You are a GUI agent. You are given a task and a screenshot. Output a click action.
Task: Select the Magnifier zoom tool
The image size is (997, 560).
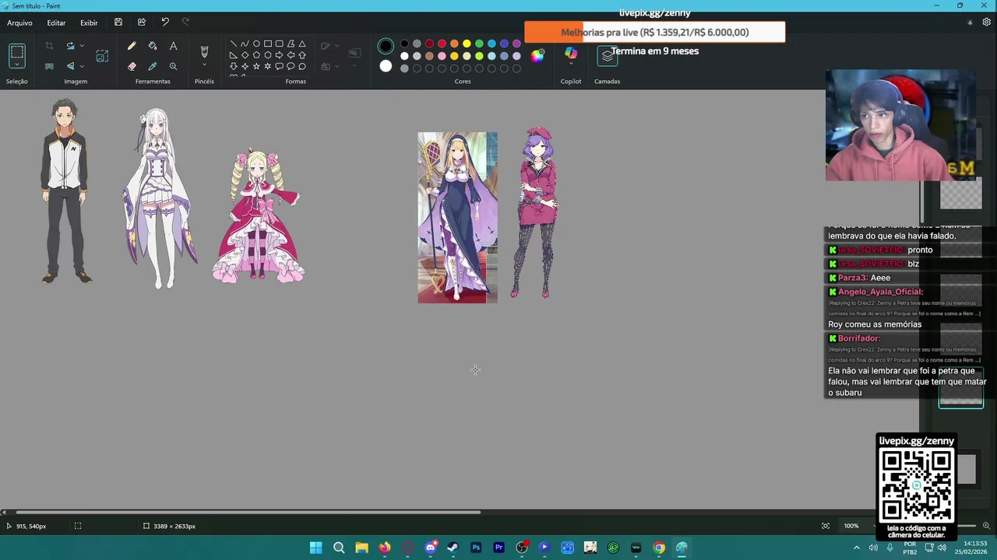tap(173, 66)
